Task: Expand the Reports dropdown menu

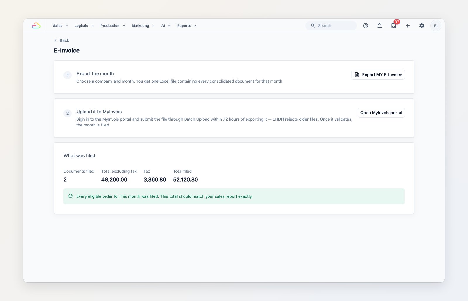Action: click(x=187, y=26)
